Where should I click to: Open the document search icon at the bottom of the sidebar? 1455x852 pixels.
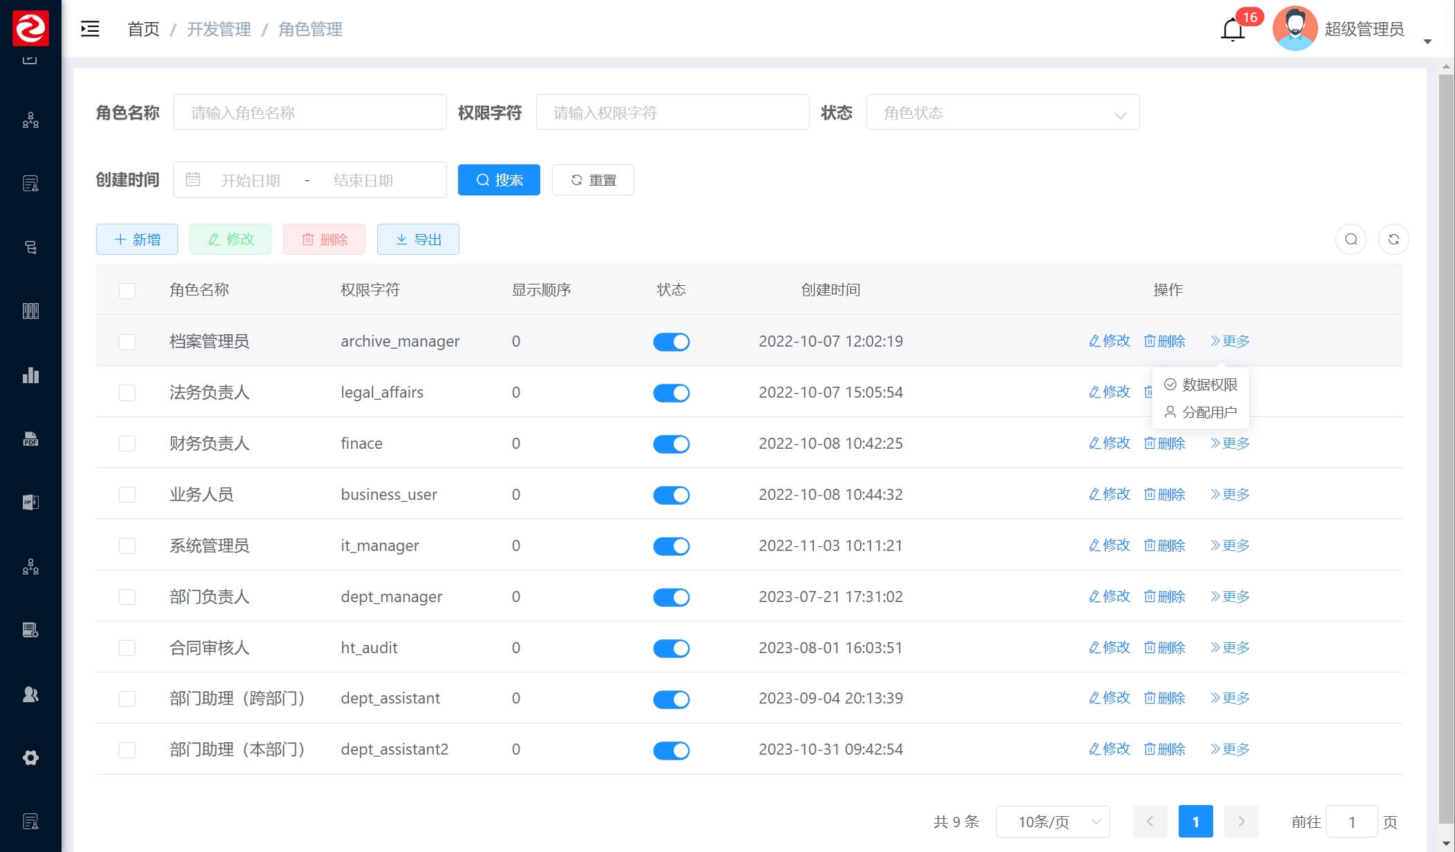pos(30,822)
